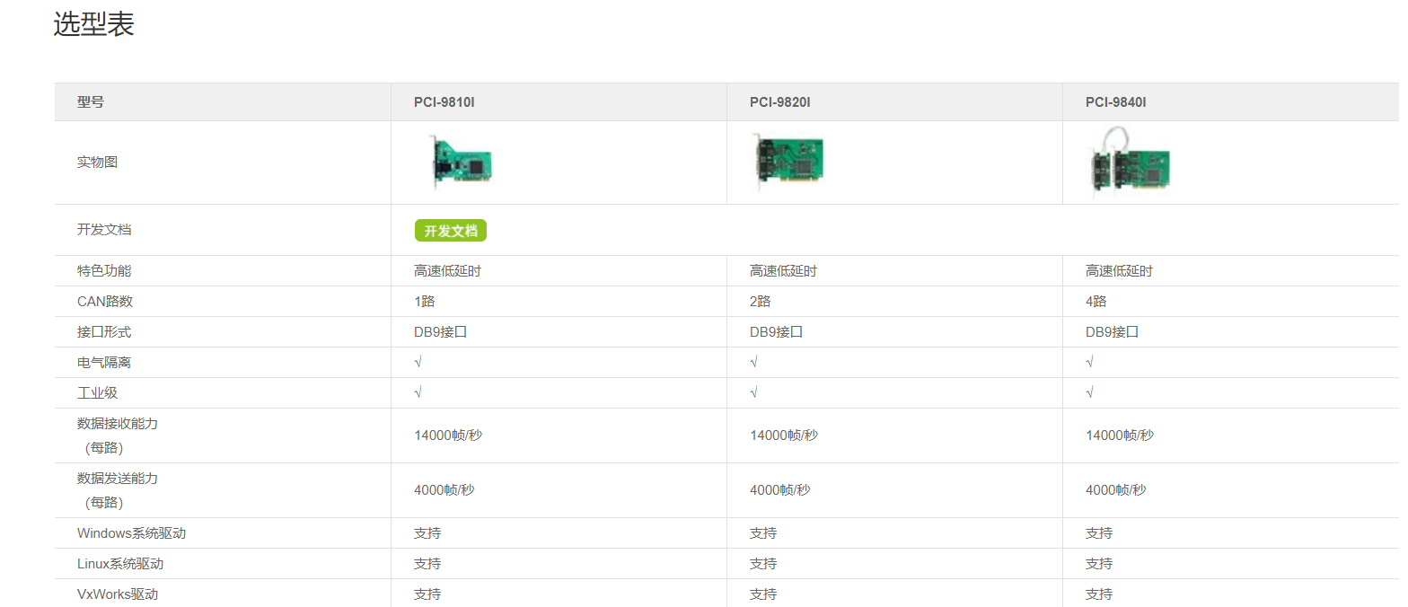Click 高速低延时 in the PCI-9820I column
The width and height of the screenshot is (1408, 607).
pos(783,270)
